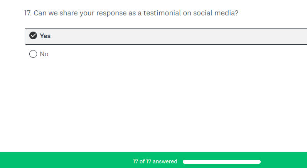Select the No radio button
This screenshot has width=307, height=168.
[33, 54]
